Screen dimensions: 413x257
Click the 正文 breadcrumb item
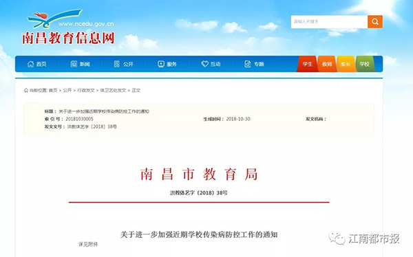click(x=136, y=90)
